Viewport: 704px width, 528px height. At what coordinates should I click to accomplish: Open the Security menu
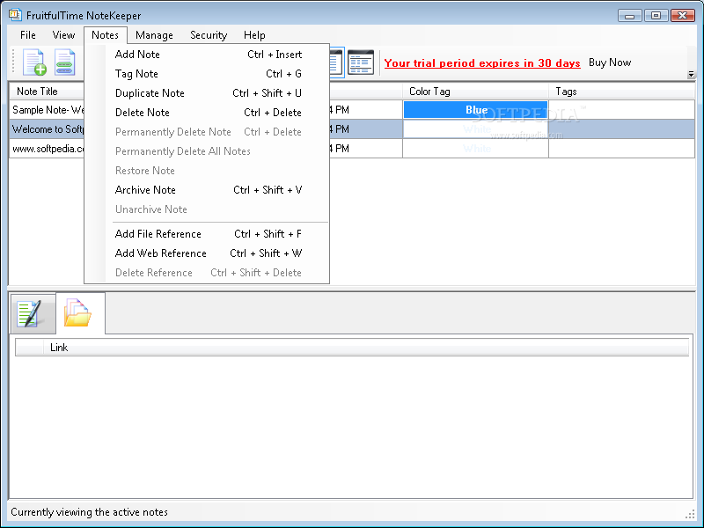209,35
